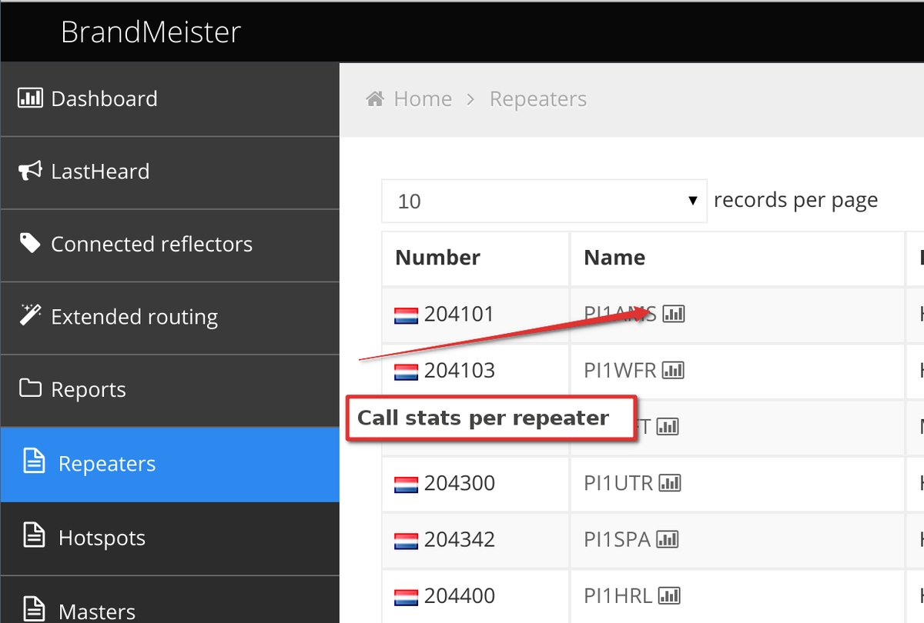Click the LastHeard megaphone icon
Viewport: 924px width, 623px height.
click(30, 170)
